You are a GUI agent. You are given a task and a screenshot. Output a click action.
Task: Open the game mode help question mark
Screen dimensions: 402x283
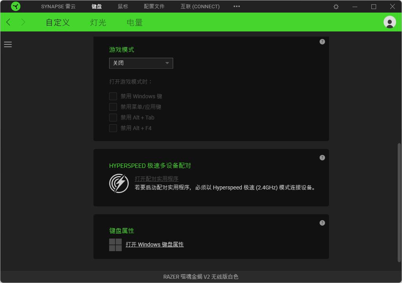pyautogui.click(x=322, y=41)
